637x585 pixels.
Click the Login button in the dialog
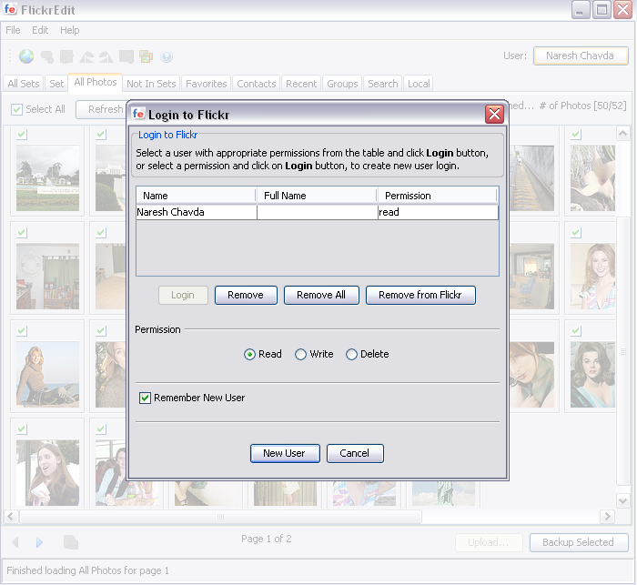(x=183, y=295)
